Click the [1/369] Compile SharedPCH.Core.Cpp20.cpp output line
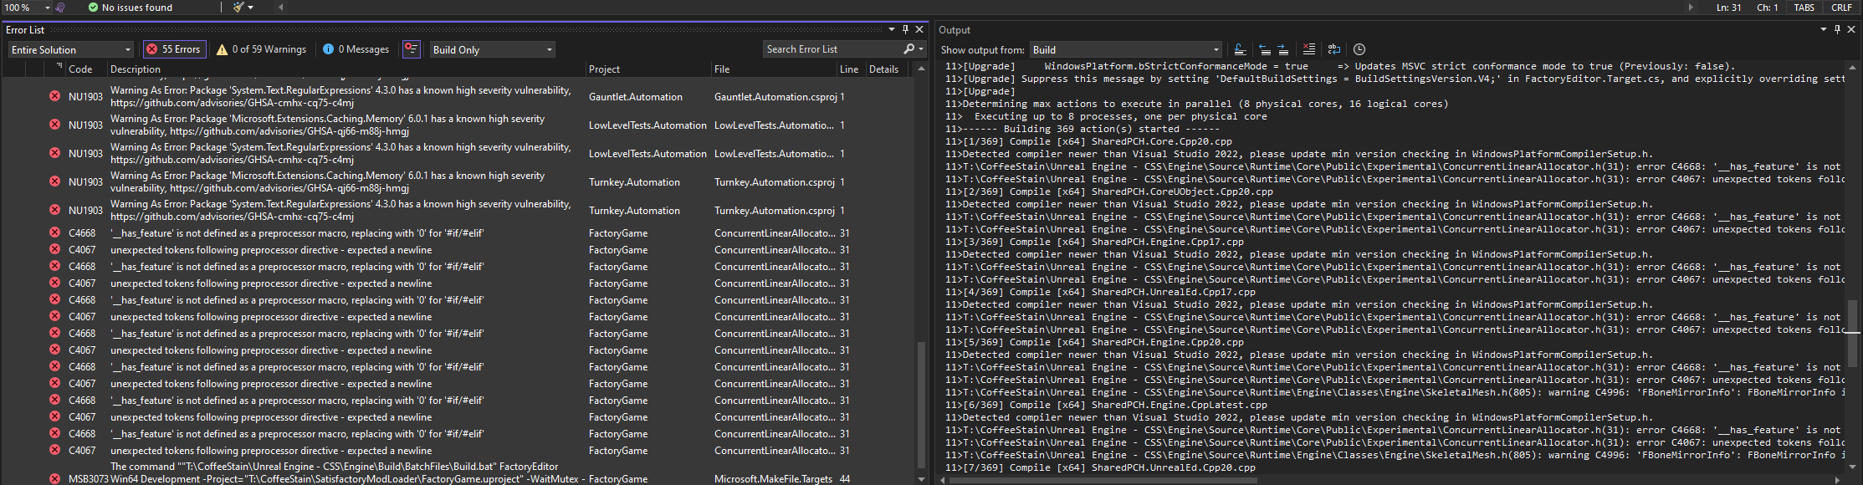 (1088, 141)
